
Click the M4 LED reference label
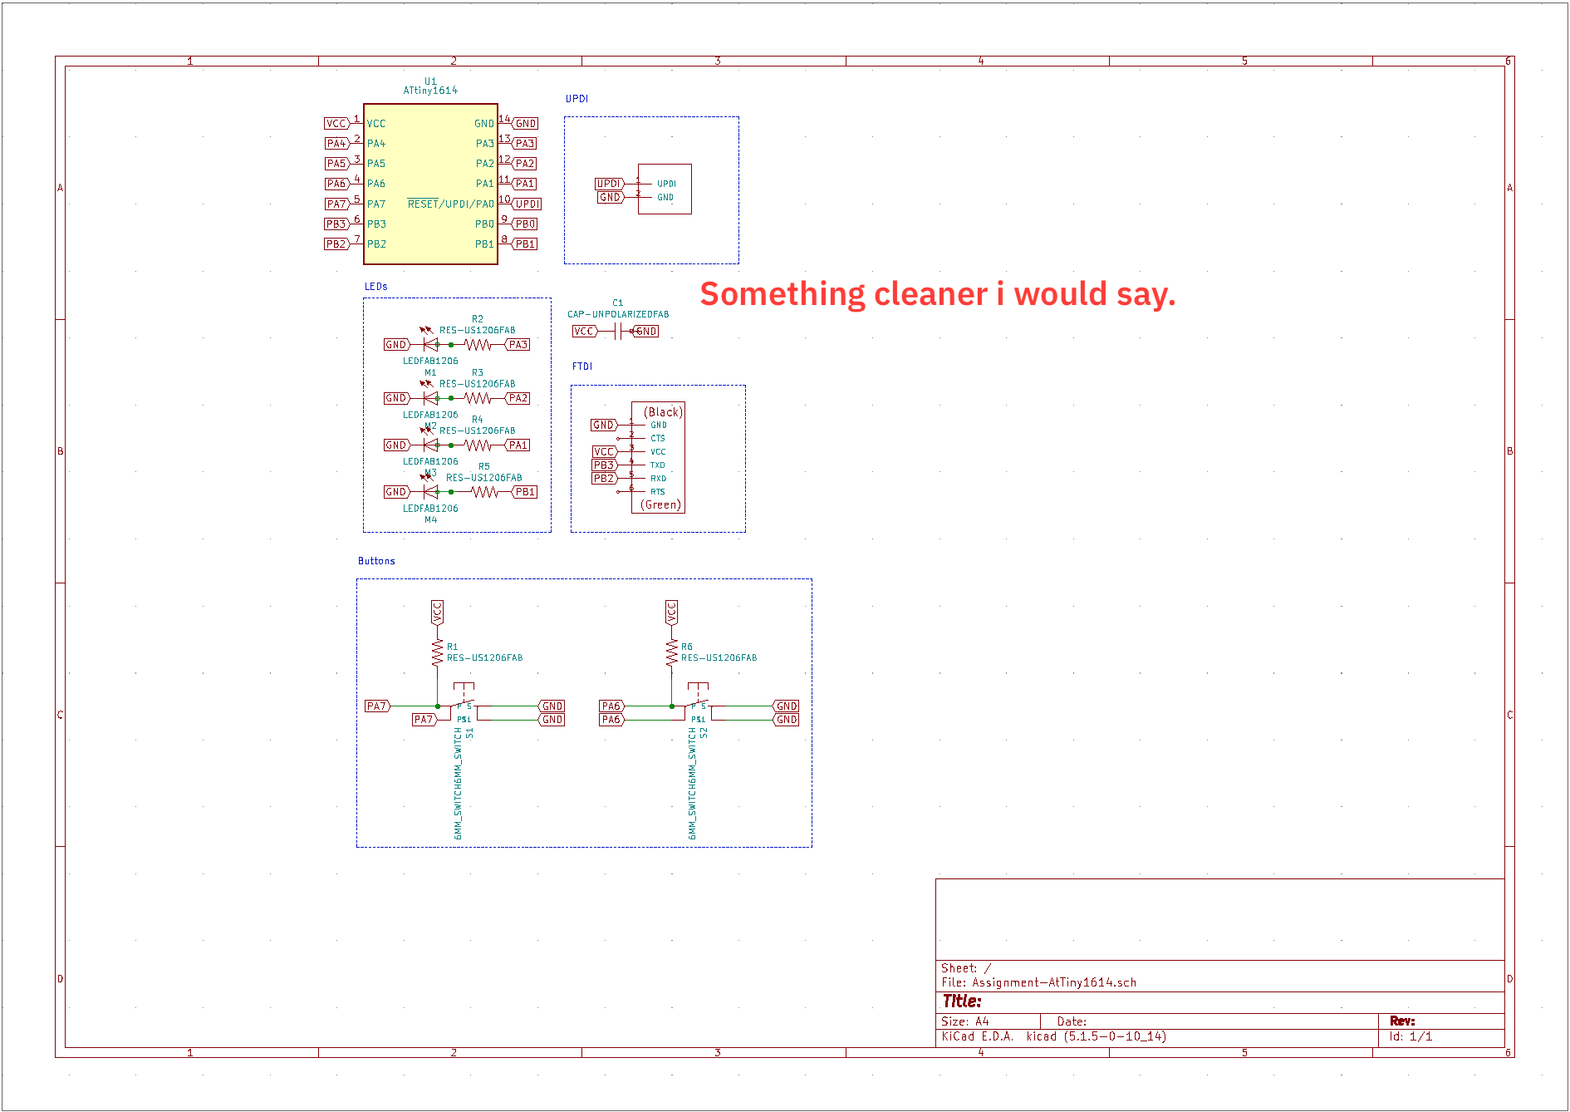coord(430,520)
